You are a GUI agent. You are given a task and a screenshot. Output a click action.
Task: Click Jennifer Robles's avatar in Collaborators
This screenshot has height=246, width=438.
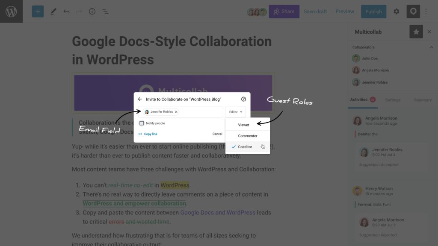356,82
